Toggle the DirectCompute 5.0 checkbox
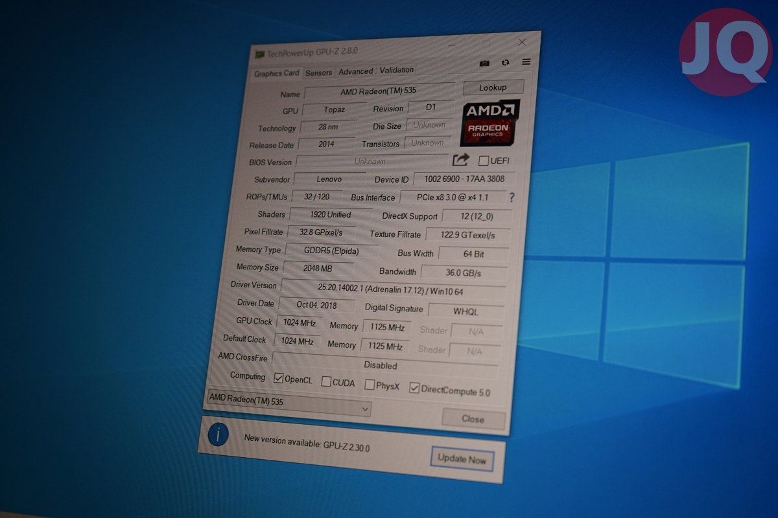Viewport: 778px width, 518px height. [x=414, y=388]
